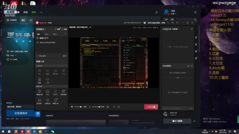
Task: Click the help icon in streaming app title bar
Action: coord(173,23)
